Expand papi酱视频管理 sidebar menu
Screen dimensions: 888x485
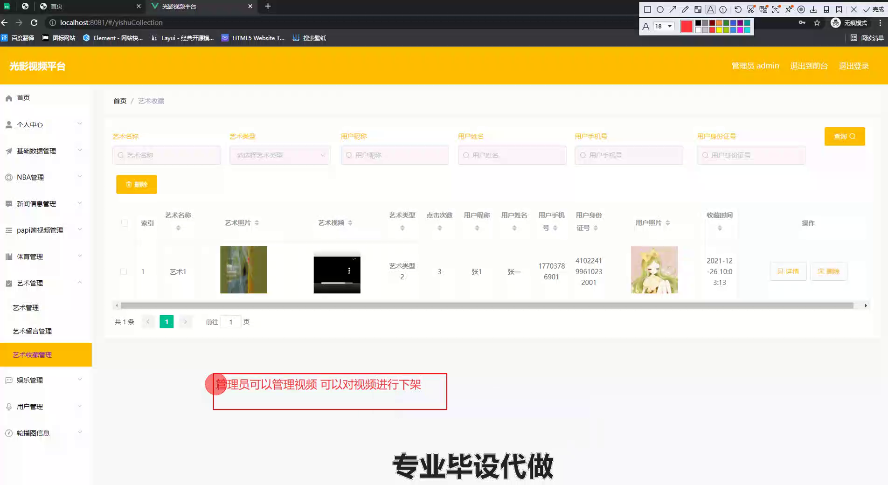[x=46, y=230]
